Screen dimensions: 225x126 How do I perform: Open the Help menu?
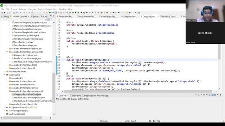click(x=70, y=9)
